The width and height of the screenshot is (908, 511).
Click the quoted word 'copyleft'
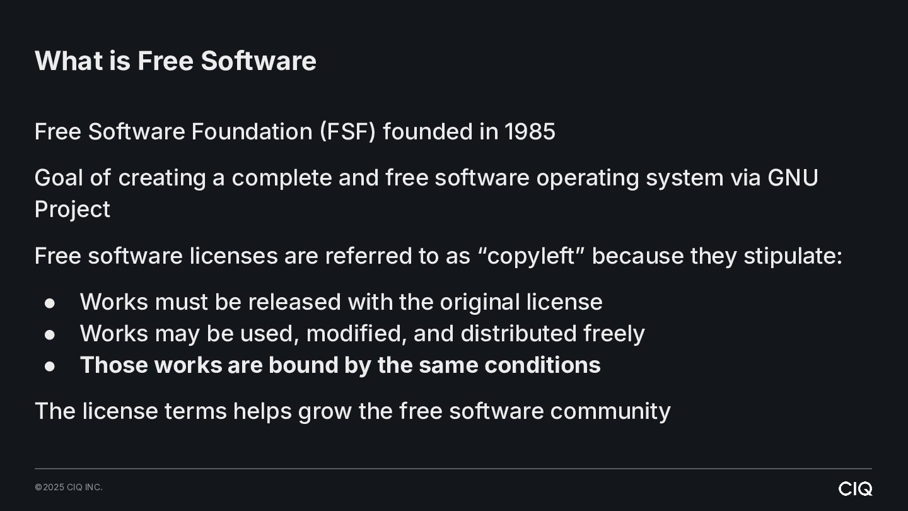tap(531, 255)
